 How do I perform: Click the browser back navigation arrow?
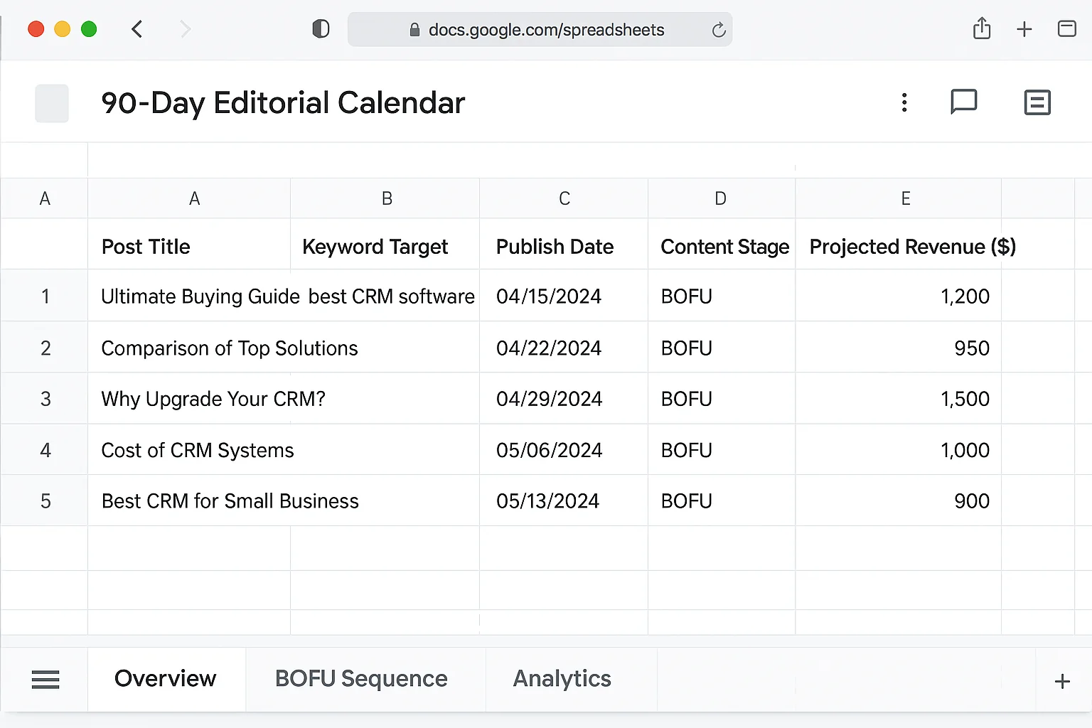(136, 29)
